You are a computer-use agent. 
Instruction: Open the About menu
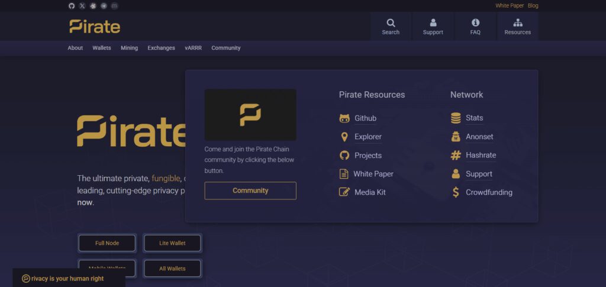click(x=75, y=48)
